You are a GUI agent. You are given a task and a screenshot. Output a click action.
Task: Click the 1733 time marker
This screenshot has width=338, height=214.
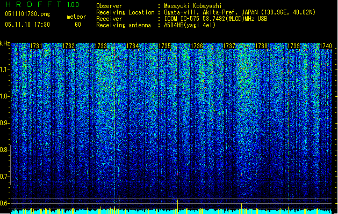[100, 46]
